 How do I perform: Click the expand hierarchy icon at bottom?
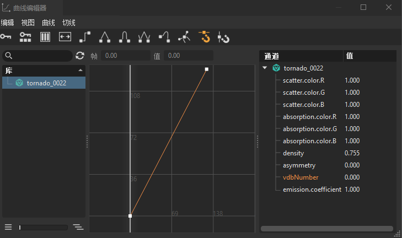point(78,227)
